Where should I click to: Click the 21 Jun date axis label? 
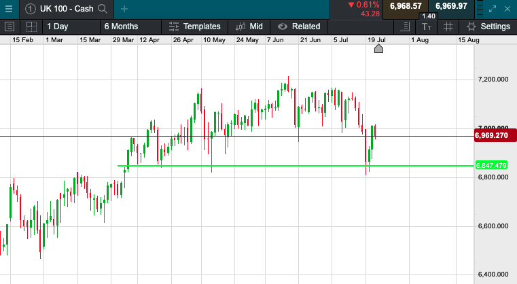click(x=310, y=40)
